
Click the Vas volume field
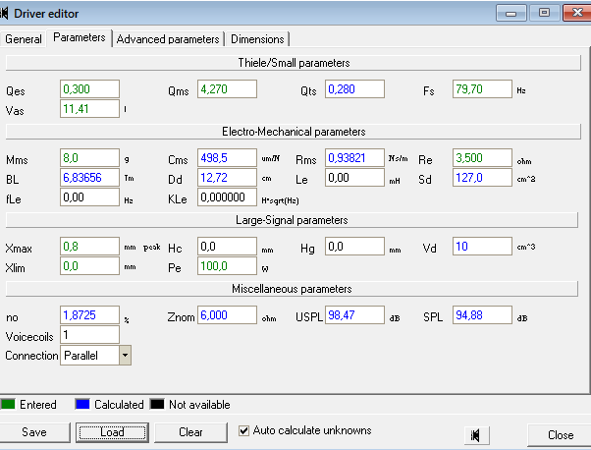pyautogui.click(x=89, y=109)
